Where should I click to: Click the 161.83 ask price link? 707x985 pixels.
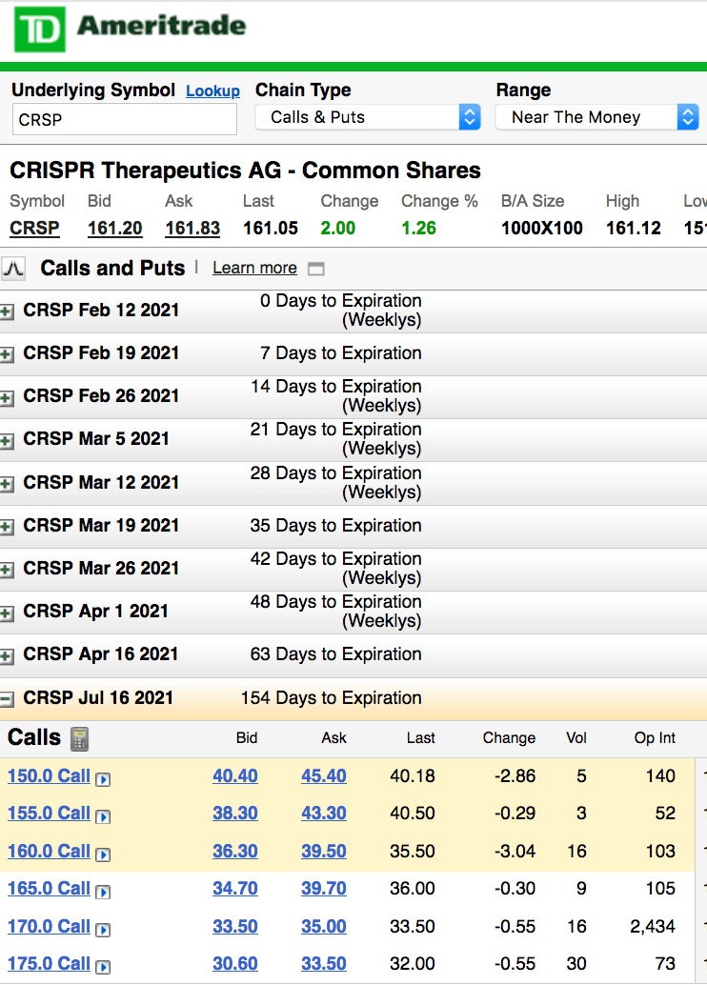pyautogui.click(x=192, y=228)
